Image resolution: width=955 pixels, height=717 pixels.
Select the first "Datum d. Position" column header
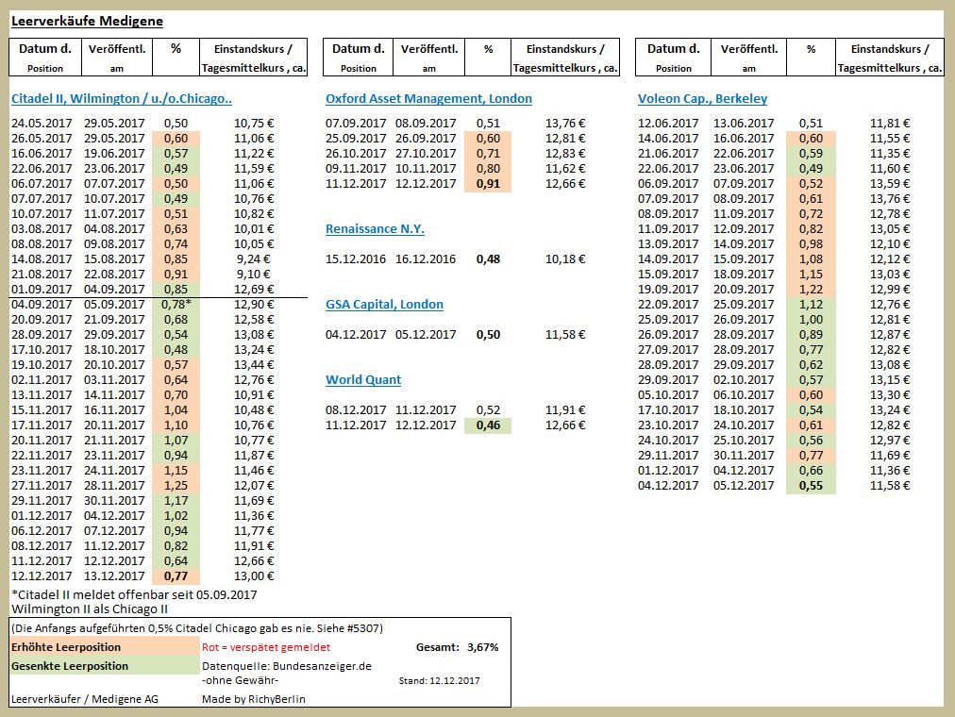tap(45, 58)
